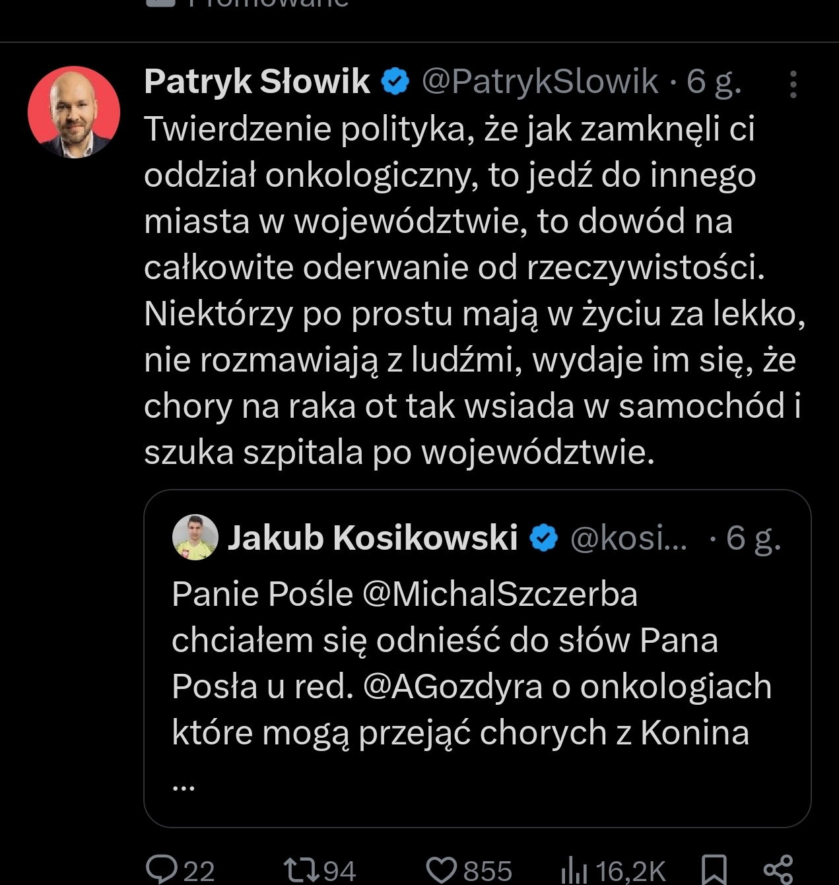Follow the @MichalSzczerba mention
This screenshot has width=839, height=885.
500,594
